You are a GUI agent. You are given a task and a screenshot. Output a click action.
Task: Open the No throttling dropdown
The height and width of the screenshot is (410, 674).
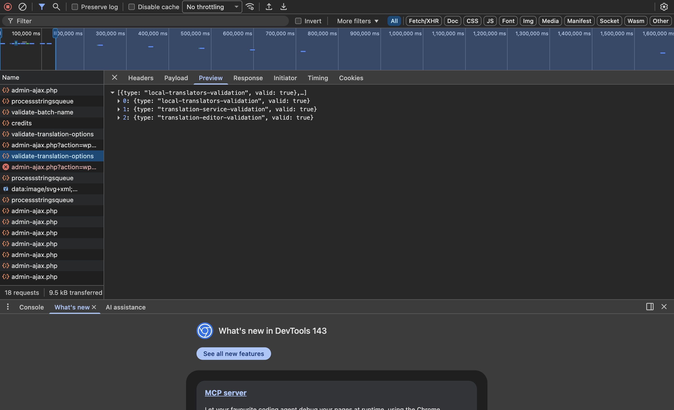tap(212, 7)
